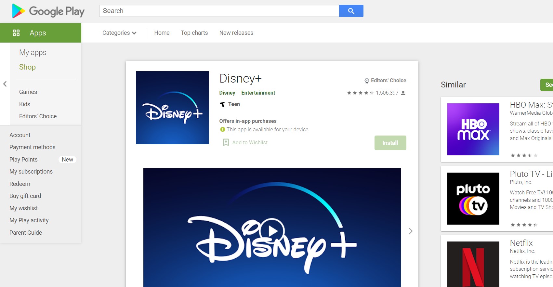Open Kids section in sidebar

(x=25, y=104)
